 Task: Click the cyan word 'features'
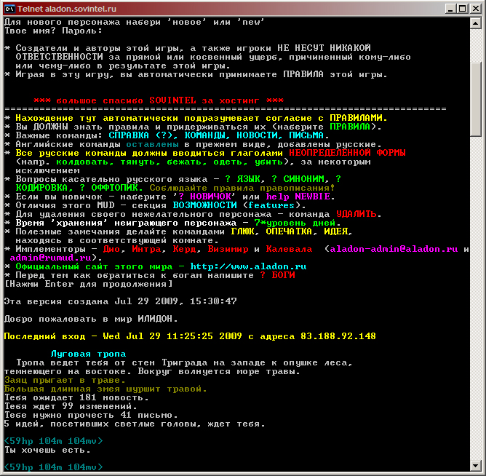(271, 205)
